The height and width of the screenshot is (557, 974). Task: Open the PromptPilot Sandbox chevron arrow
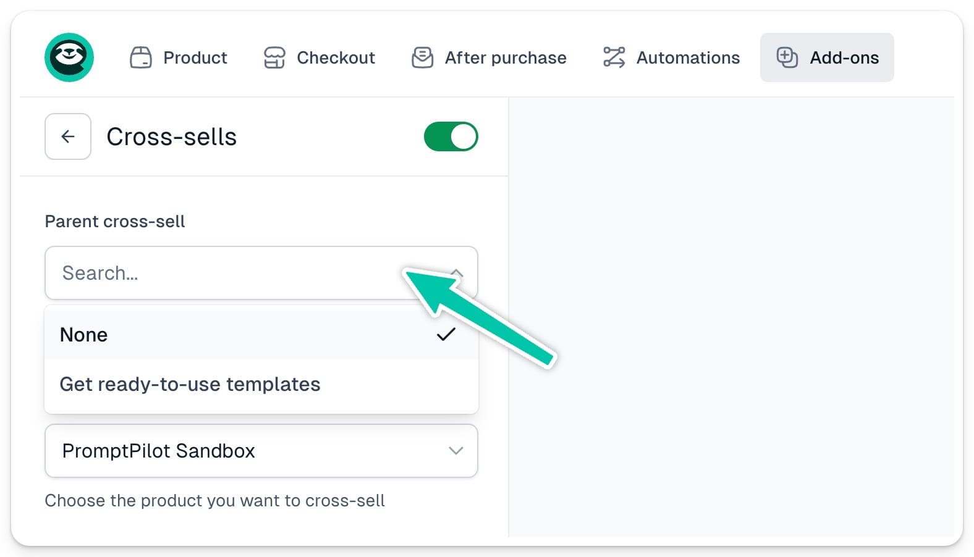pyautogui.click(x=456, y=451)
